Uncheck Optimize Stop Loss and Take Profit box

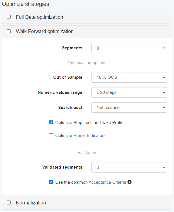click(51, 122)
